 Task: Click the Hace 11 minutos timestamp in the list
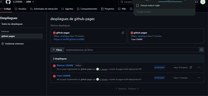pos(181,78)
